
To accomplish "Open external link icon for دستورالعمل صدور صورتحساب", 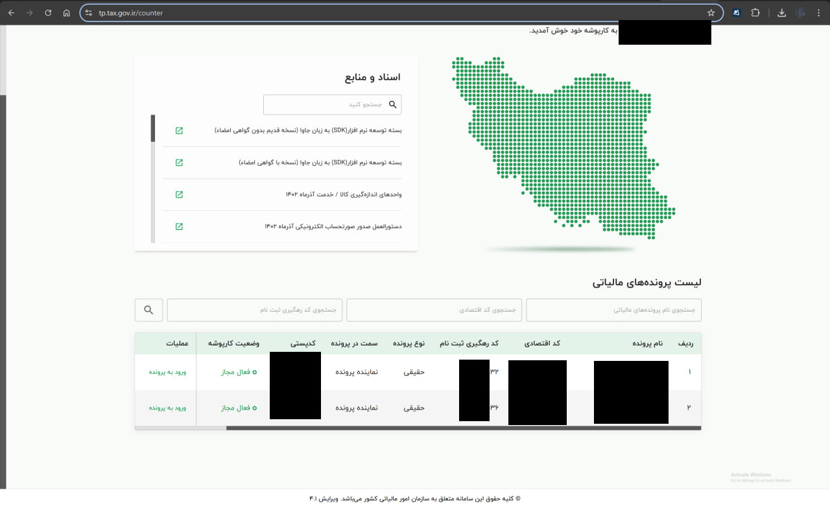I will pos(180,226).
